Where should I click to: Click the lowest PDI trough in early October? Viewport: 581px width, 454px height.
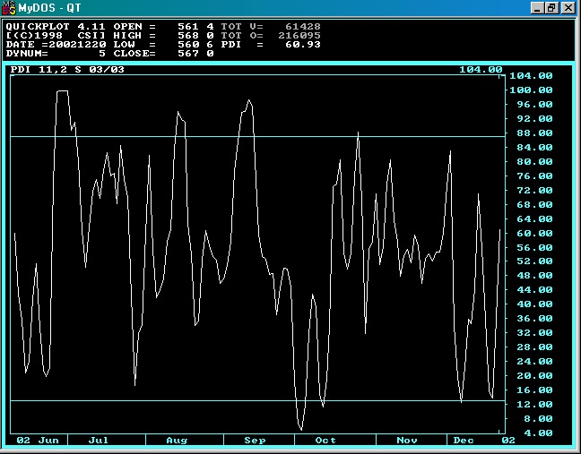pos(301,429)
